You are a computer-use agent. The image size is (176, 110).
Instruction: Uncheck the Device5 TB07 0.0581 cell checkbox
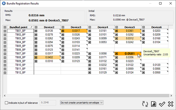tap(117, 54)
